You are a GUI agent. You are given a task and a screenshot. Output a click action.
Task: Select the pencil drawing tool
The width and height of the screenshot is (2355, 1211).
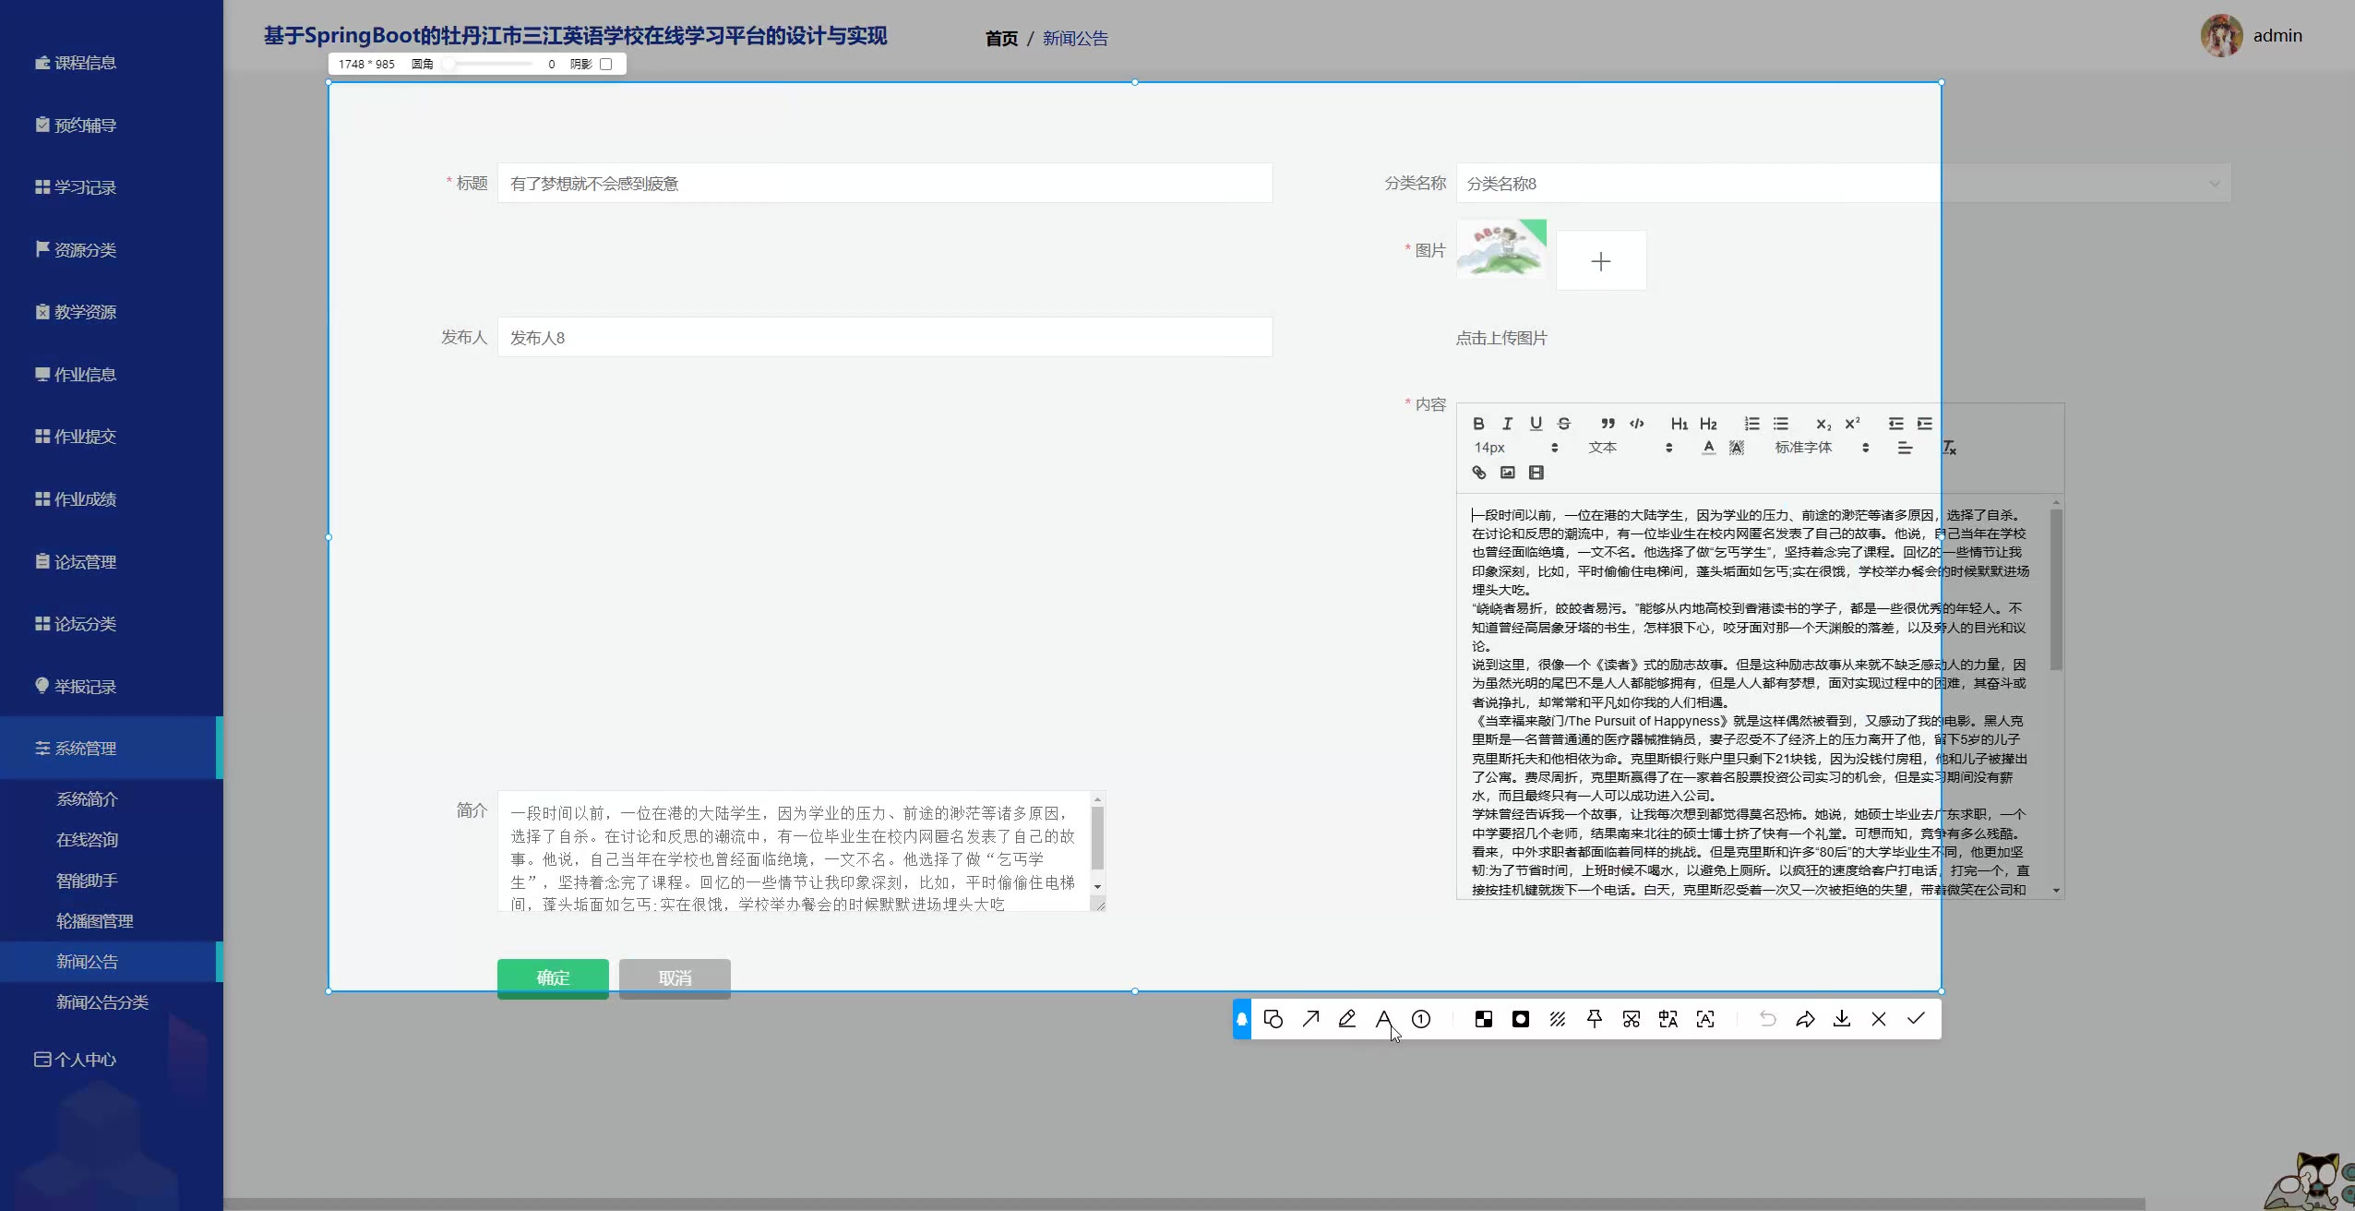tap(1347, 1019)
